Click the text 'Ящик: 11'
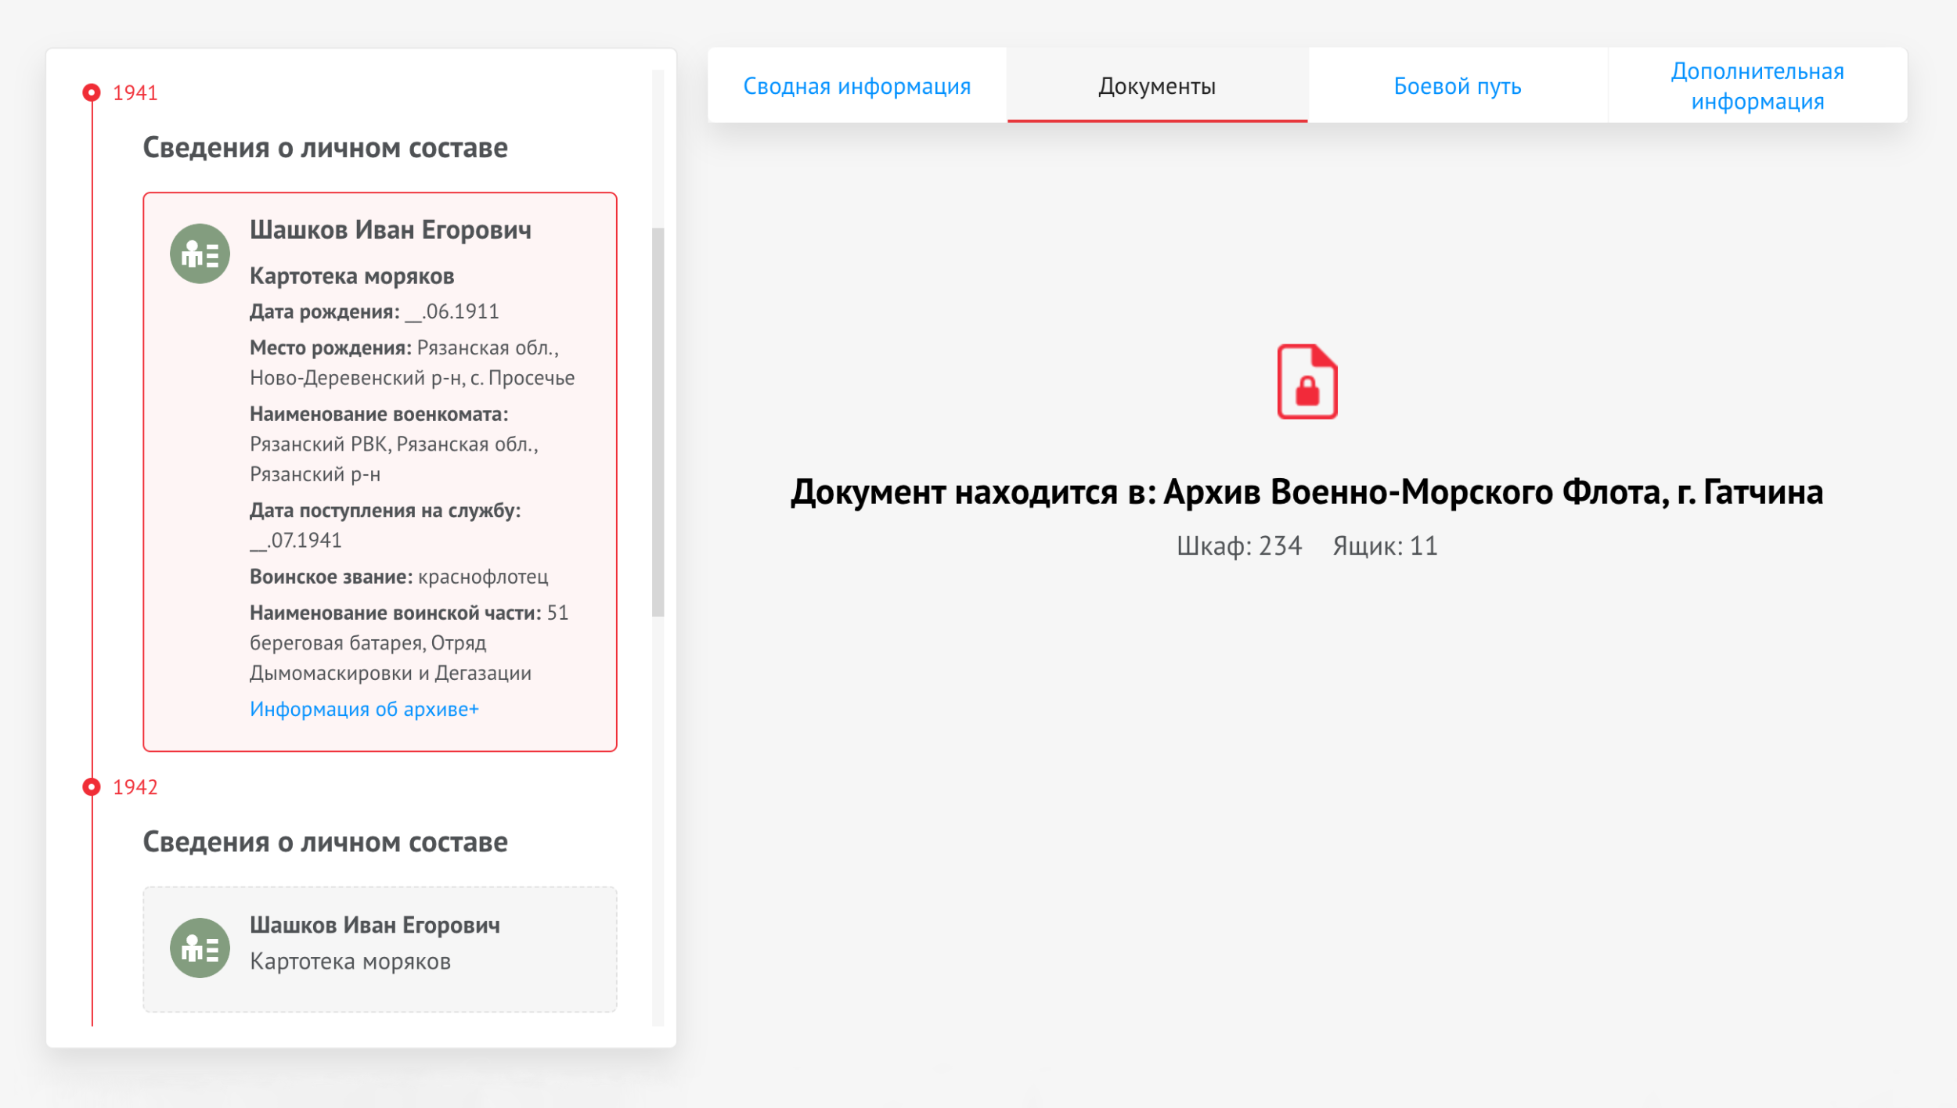Viewport: 1957px width, 1108px height. (1385, 545)
